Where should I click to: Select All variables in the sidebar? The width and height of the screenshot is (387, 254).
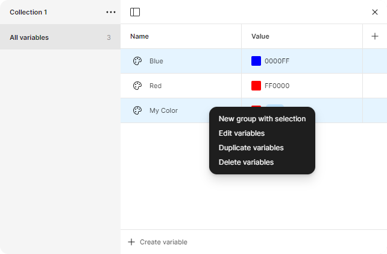pos(60,37)
